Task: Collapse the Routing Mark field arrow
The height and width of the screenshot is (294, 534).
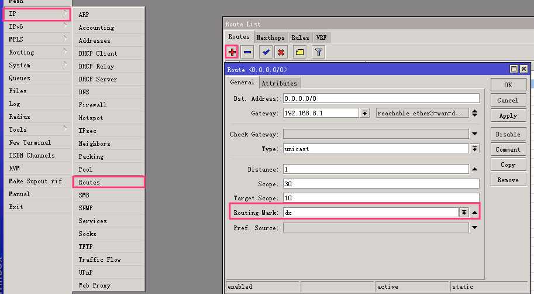Action: pos(474,213)
